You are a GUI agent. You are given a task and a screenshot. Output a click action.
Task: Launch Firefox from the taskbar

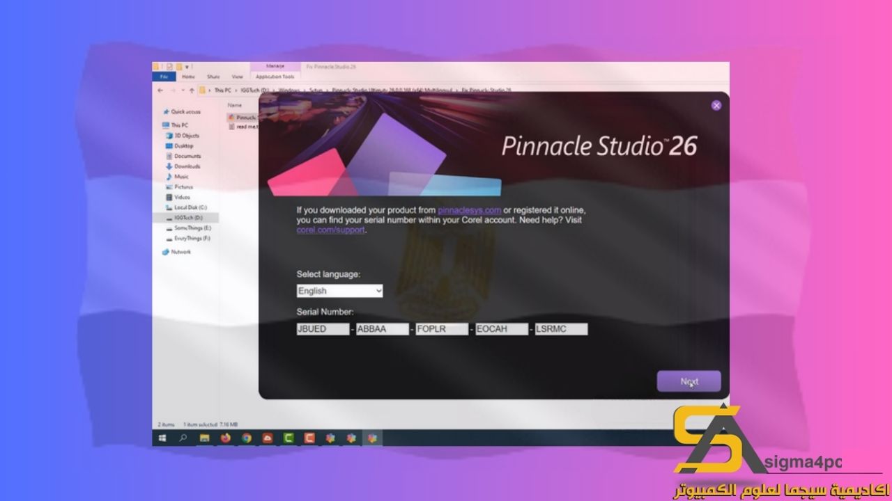[226, 438]
